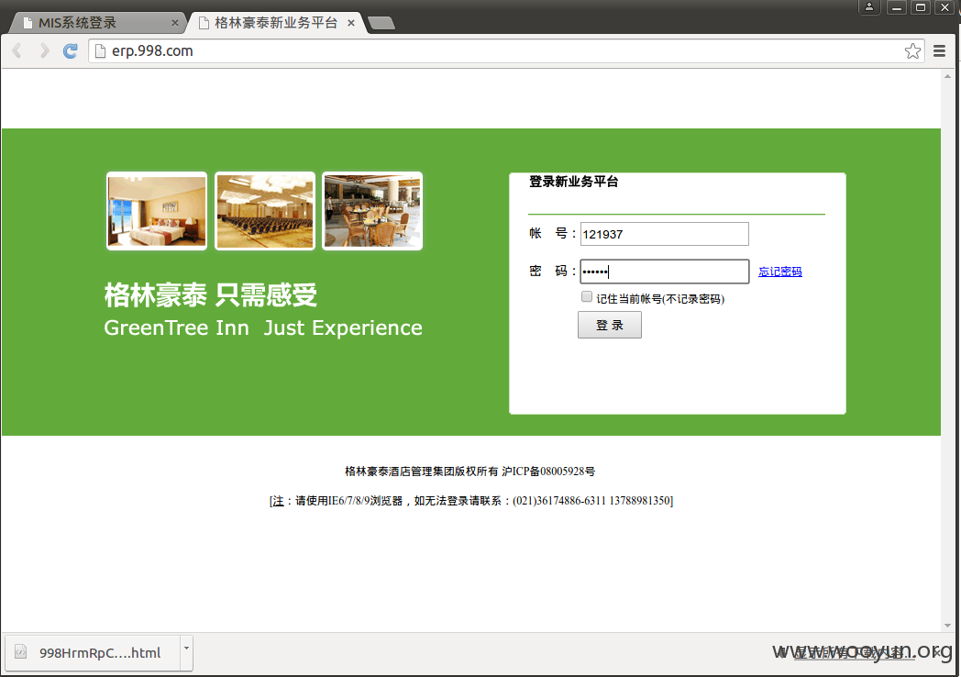Click the restaurant dining thumbnail
The image size is (961, 677).
[372, 211]
